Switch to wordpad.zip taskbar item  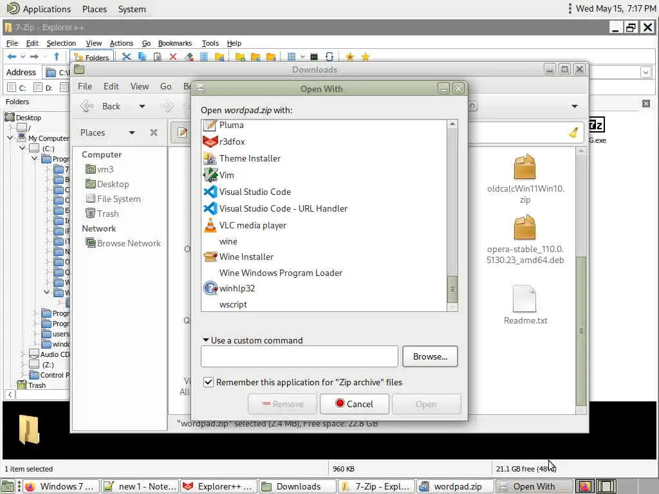pos(456,486)
